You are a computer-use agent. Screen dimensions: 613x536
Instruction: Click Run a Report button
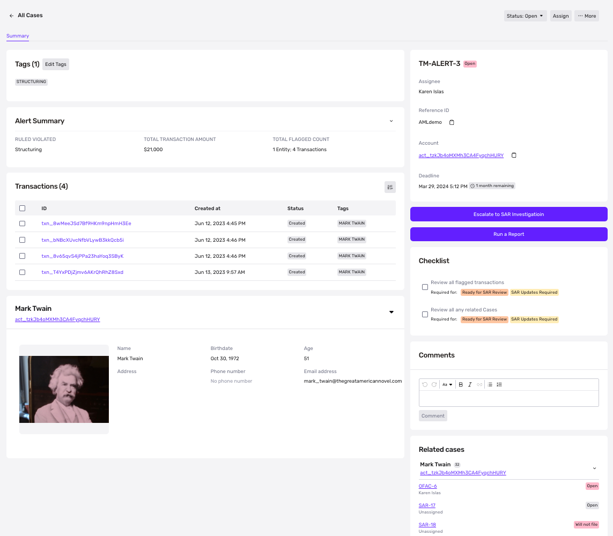click(x=508, y=234)
